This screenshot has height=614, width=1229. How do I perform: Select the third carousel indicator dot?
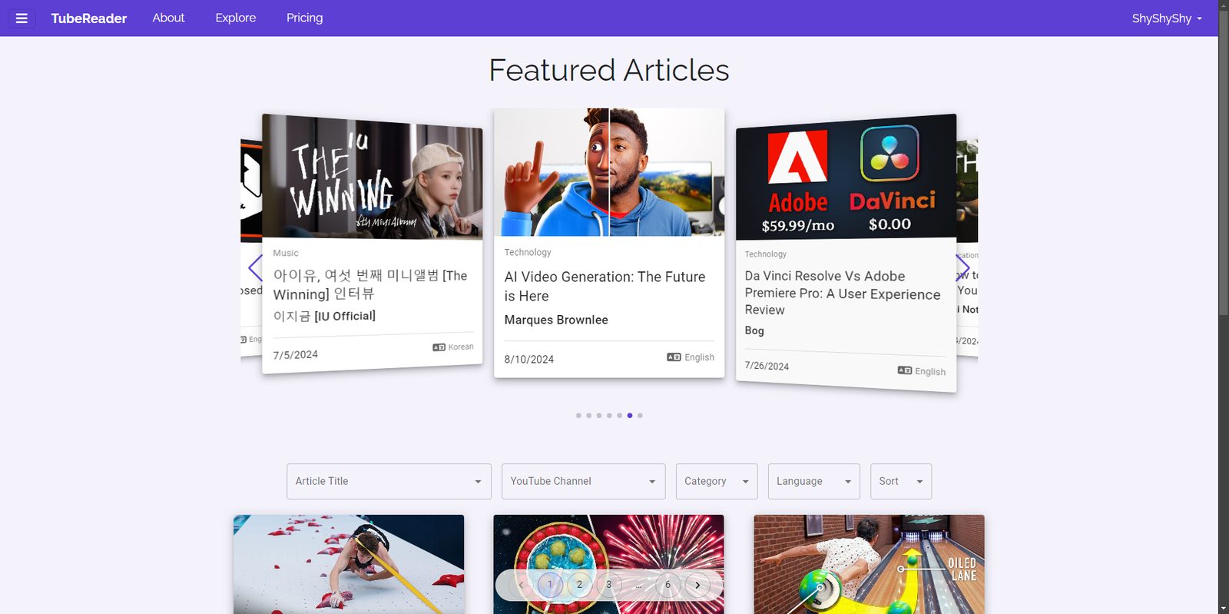[599, 416]
